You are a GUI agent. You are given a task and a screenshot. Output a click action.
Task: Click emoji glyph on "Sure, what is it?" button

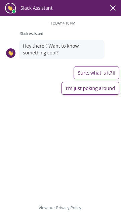pyautogui.click(x=114, y=73)
